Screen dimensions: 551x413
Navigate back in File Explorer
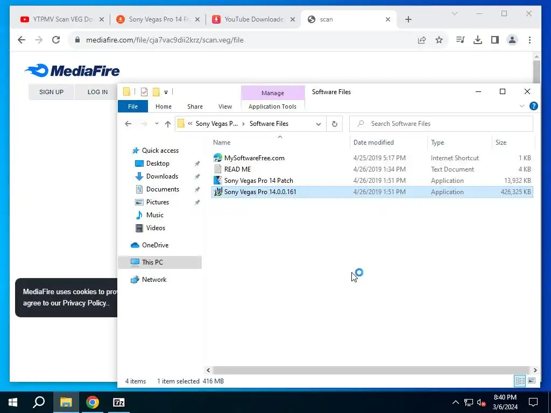tap(128, 124)
